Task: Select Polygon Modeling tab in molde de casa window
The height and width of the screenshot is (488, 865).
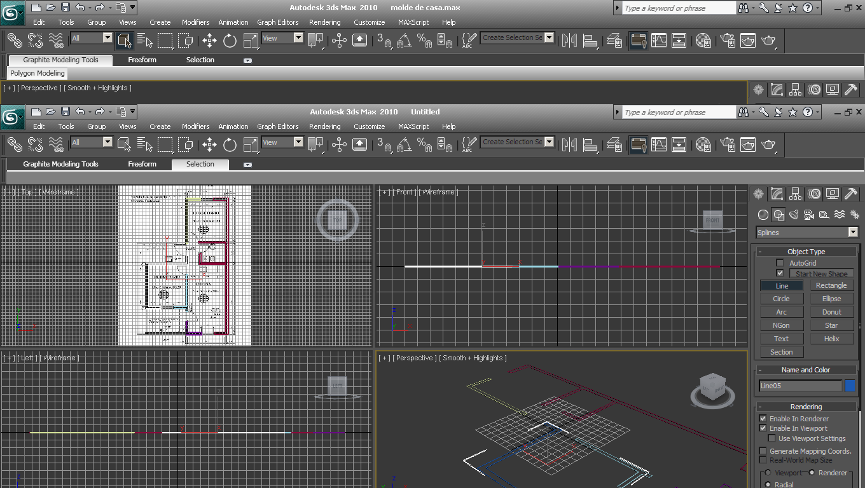Action: 38,73
